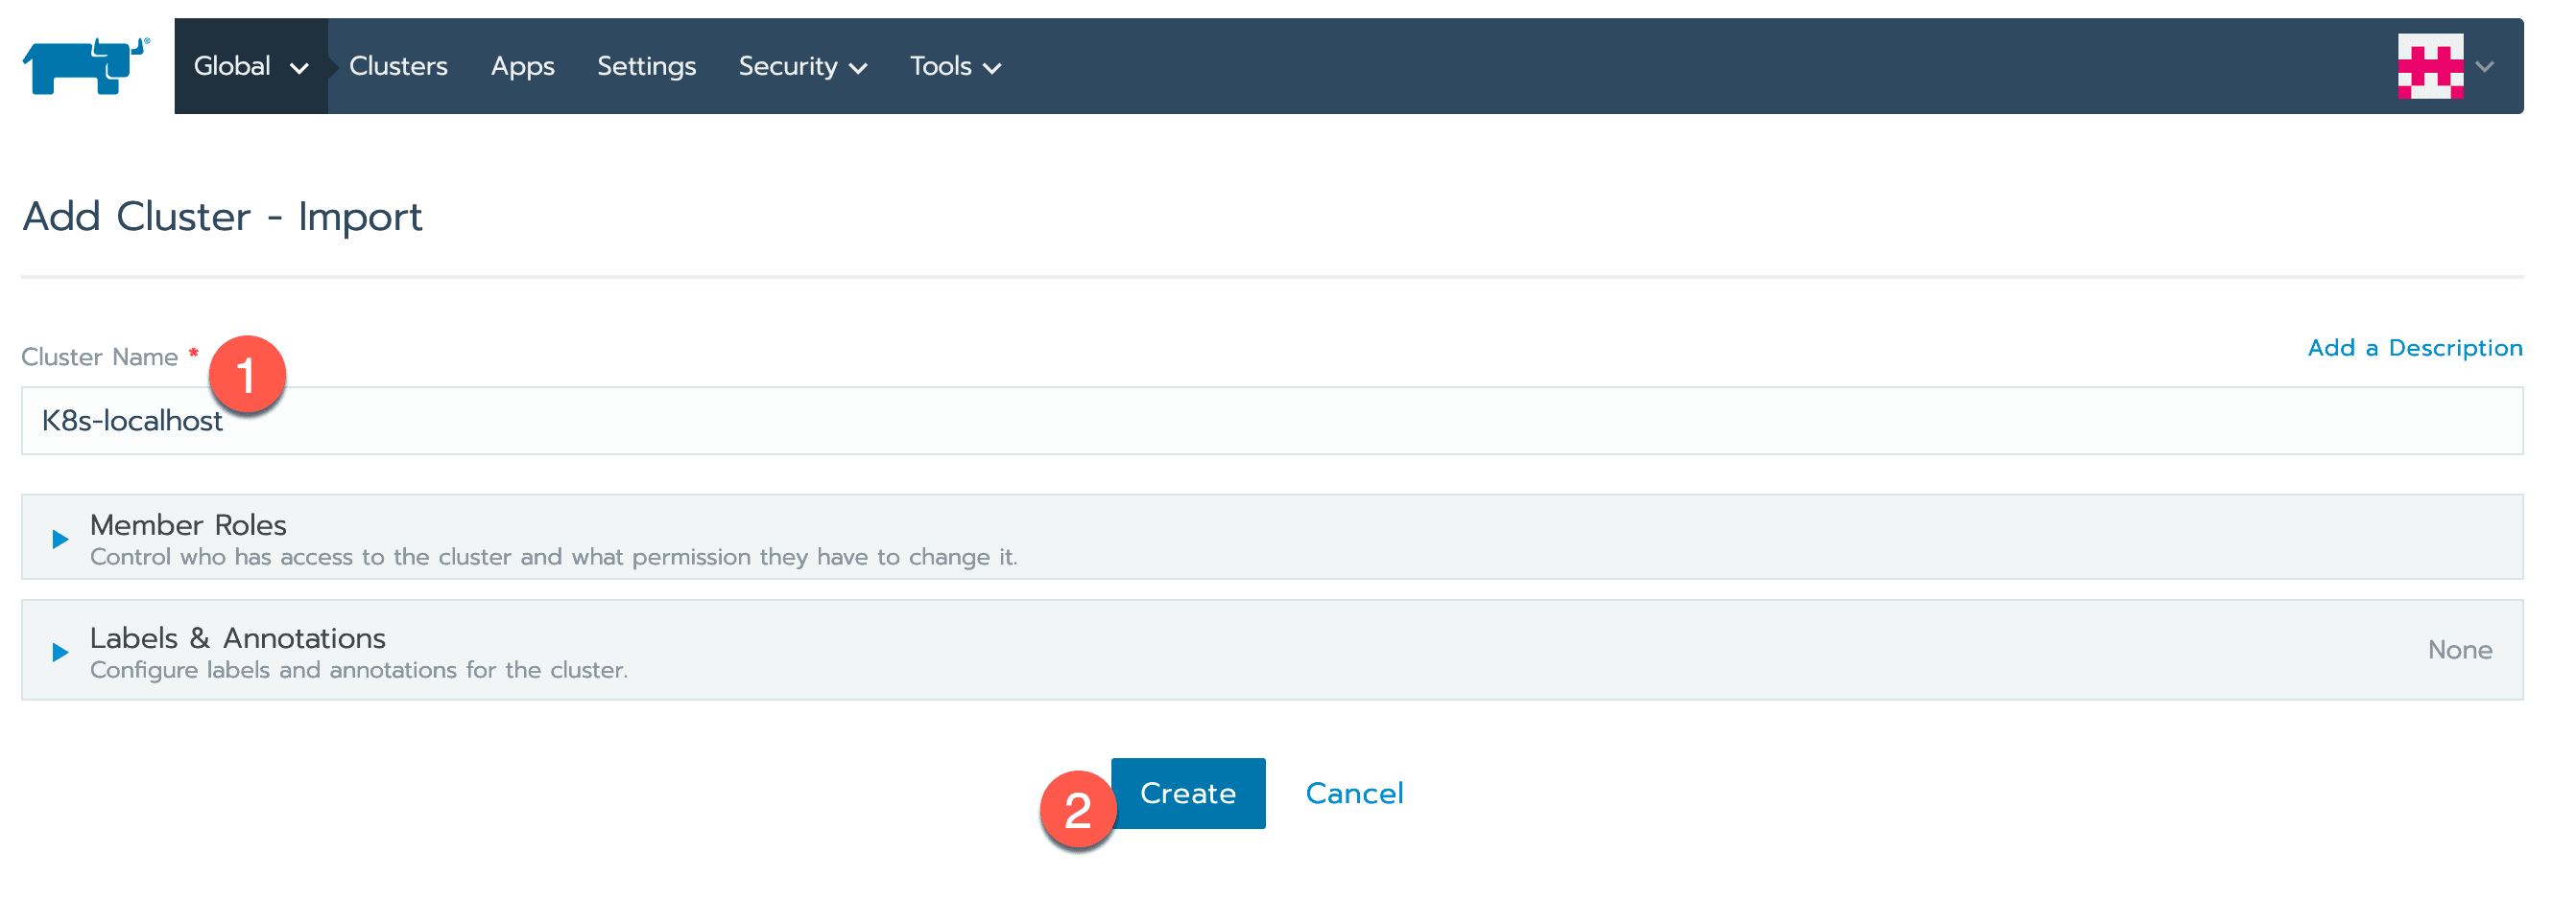2576x922 pixels.
Task: Click the Create button
Action: click(x=1188, y=794)
